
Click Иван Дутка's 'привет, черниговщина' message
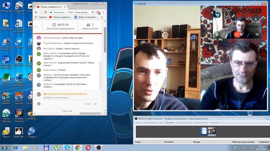67,49
